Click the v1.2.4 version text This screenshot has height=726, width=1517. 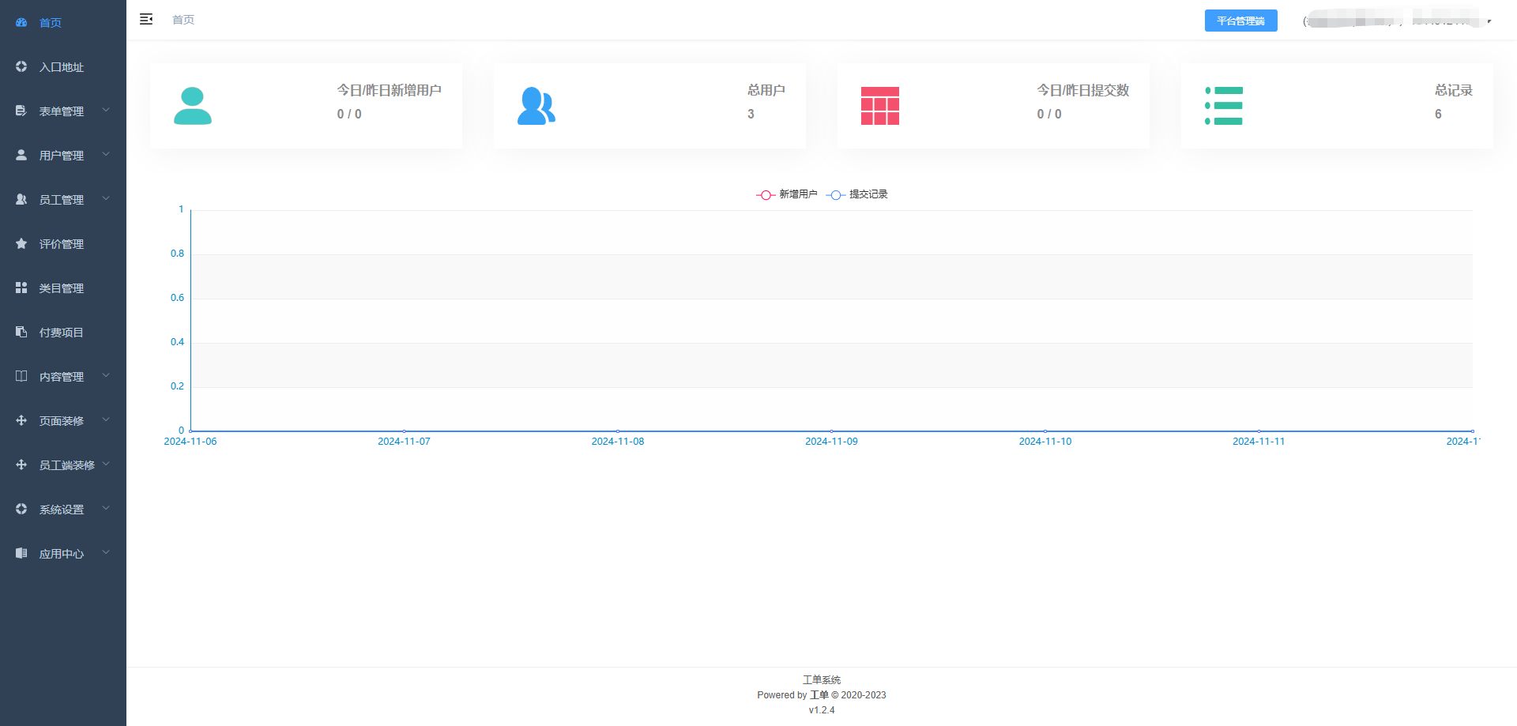(x=822, y=710)
